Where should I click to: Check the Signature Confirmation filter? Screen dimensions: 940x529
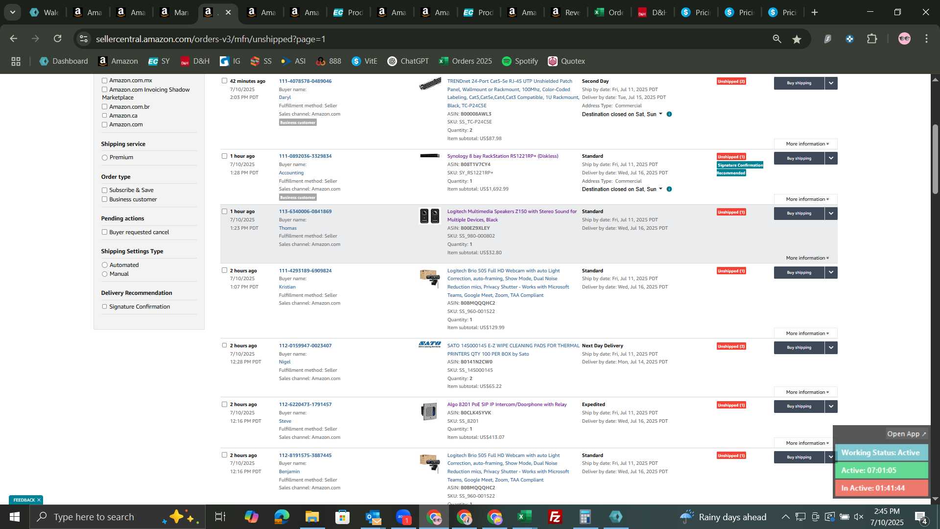pos(104,307)
